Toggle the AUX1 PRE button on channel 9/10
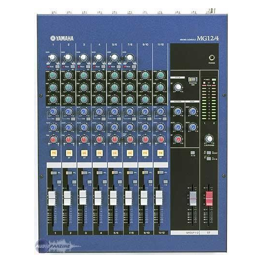 click(x=149, y=119)
